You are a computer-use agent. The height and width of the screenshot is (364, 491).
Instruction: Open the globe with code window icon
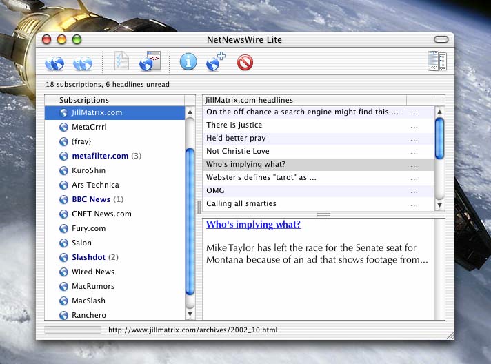coord(150,61)
